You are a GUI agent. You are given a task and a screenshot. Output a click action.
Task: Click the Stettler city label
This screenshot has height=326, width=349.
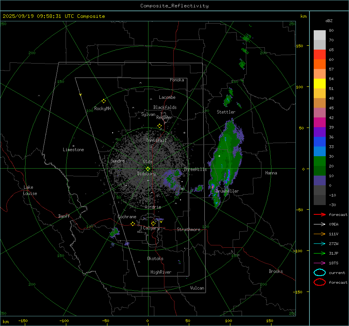click(226, 112)
